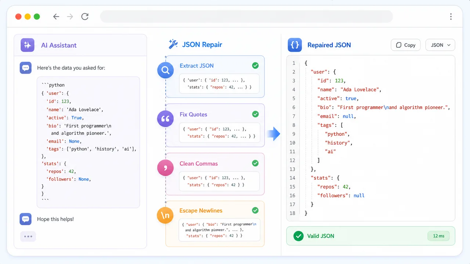Click the yellow window minimize dot
Image resolution: width=470 pixels, height=264 pixels.
click(28, 16)
